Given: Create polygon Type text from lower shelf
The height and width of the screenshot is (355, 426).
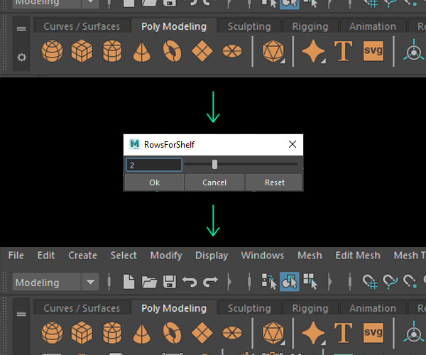Looking at the screenshot, I should pyautogui.click(x=343, y=333).
